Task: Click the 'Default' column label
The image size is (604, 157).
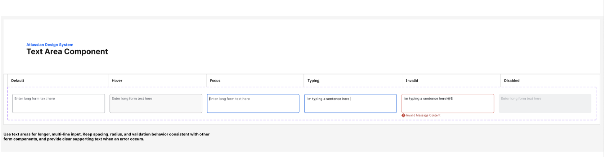Action: (18, 81)
